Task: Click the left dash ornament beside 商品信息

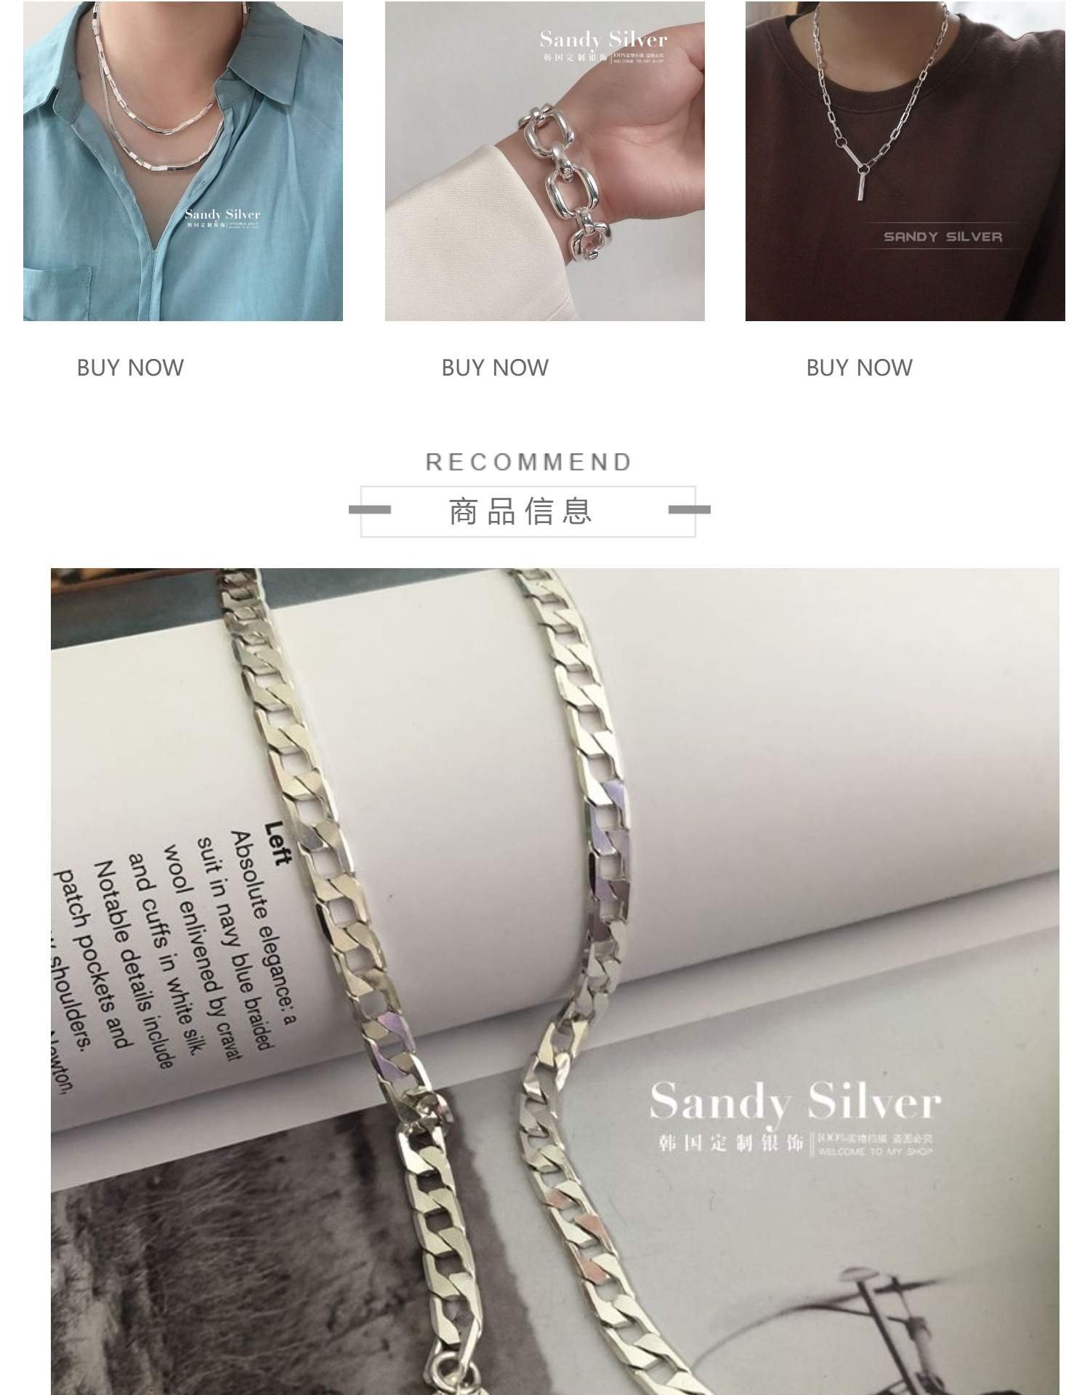Action: coord(370,510)
